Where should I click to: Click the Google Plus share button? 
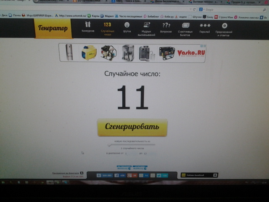(132, 175)
